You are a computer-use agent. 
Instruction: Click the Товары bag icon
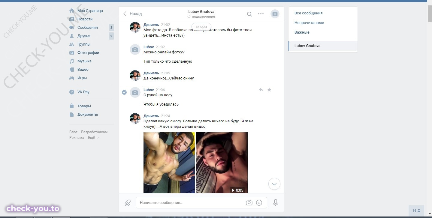click(72, 106)
